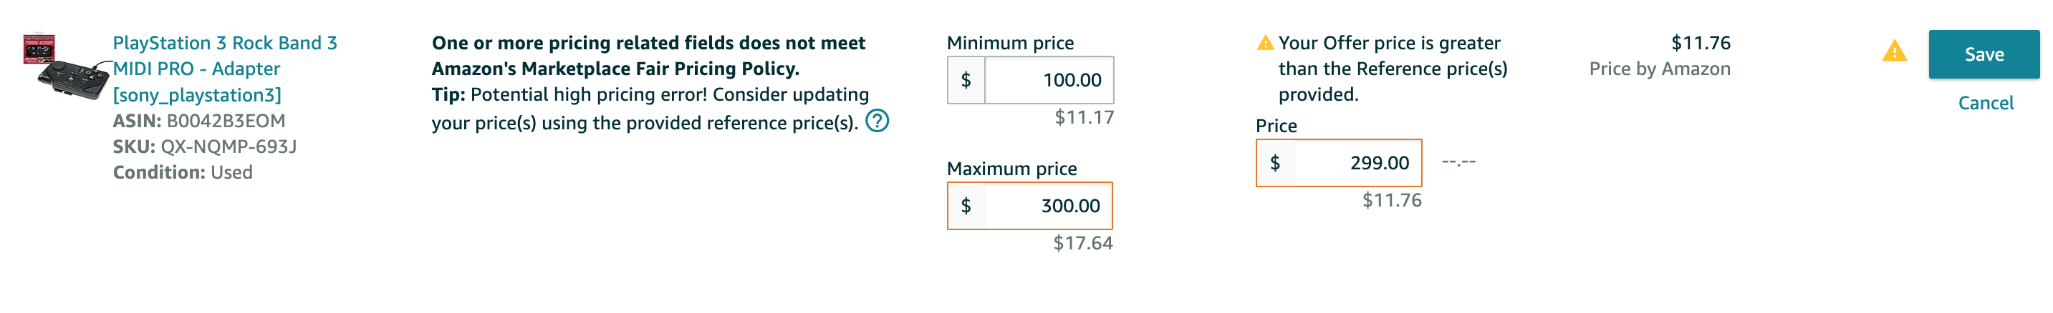Click the warning triangle beside the Save button
Image resolution: width=2053 pixels, height=313 pixels.
1893,51
